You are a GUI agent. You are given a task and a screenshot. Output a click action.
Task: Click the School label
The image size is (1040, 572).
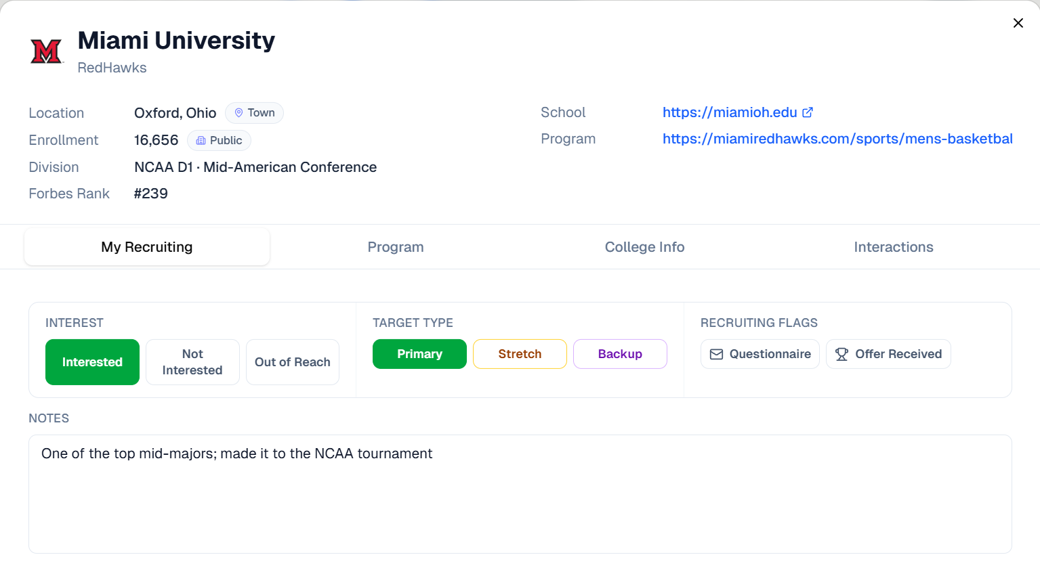(563, 112)
